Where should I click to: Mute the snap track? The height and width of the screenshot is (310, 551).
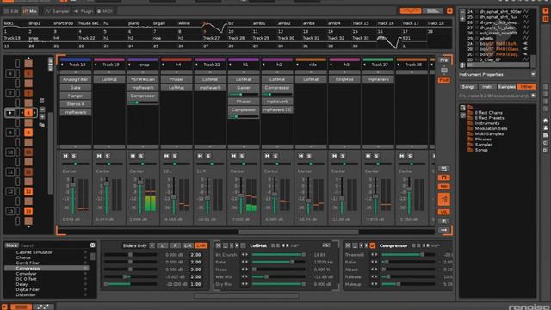tap(133, 156)
